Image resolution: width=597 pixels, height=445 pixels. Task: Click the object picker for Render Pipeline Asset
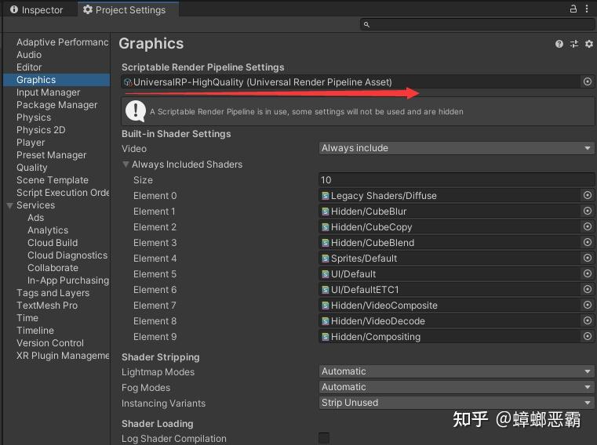coord(588,81)
